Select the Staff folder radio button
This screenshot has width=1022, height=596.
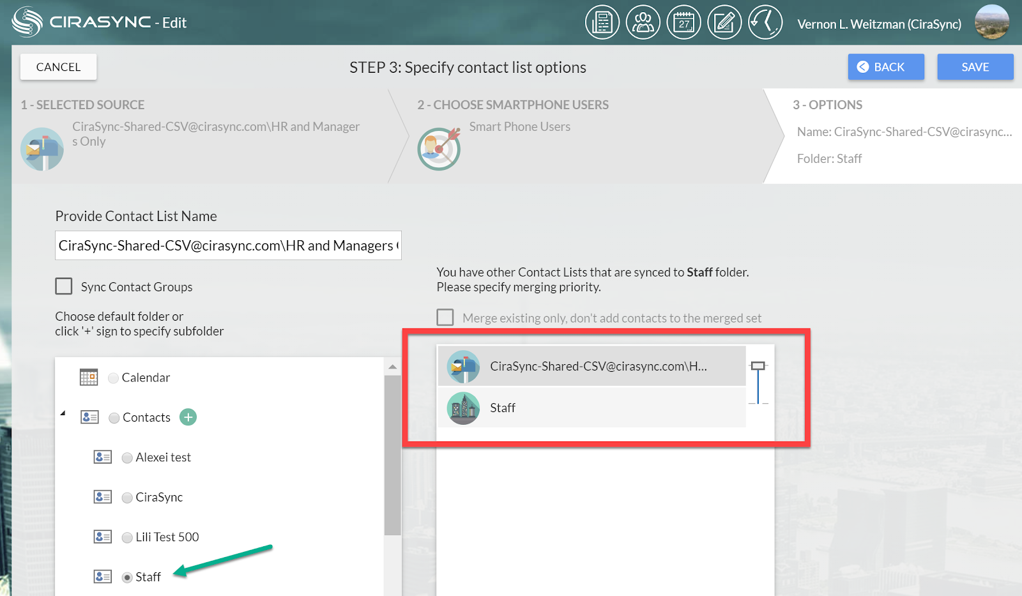click(127, 577)
